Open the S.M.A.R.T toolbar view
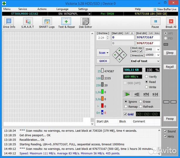Viewport: 180px width, 158px height. (27, 23)
